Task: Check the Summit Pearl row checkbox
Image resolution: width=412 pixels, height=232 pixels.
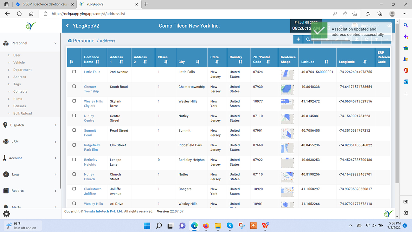Action: click(74, 130)
